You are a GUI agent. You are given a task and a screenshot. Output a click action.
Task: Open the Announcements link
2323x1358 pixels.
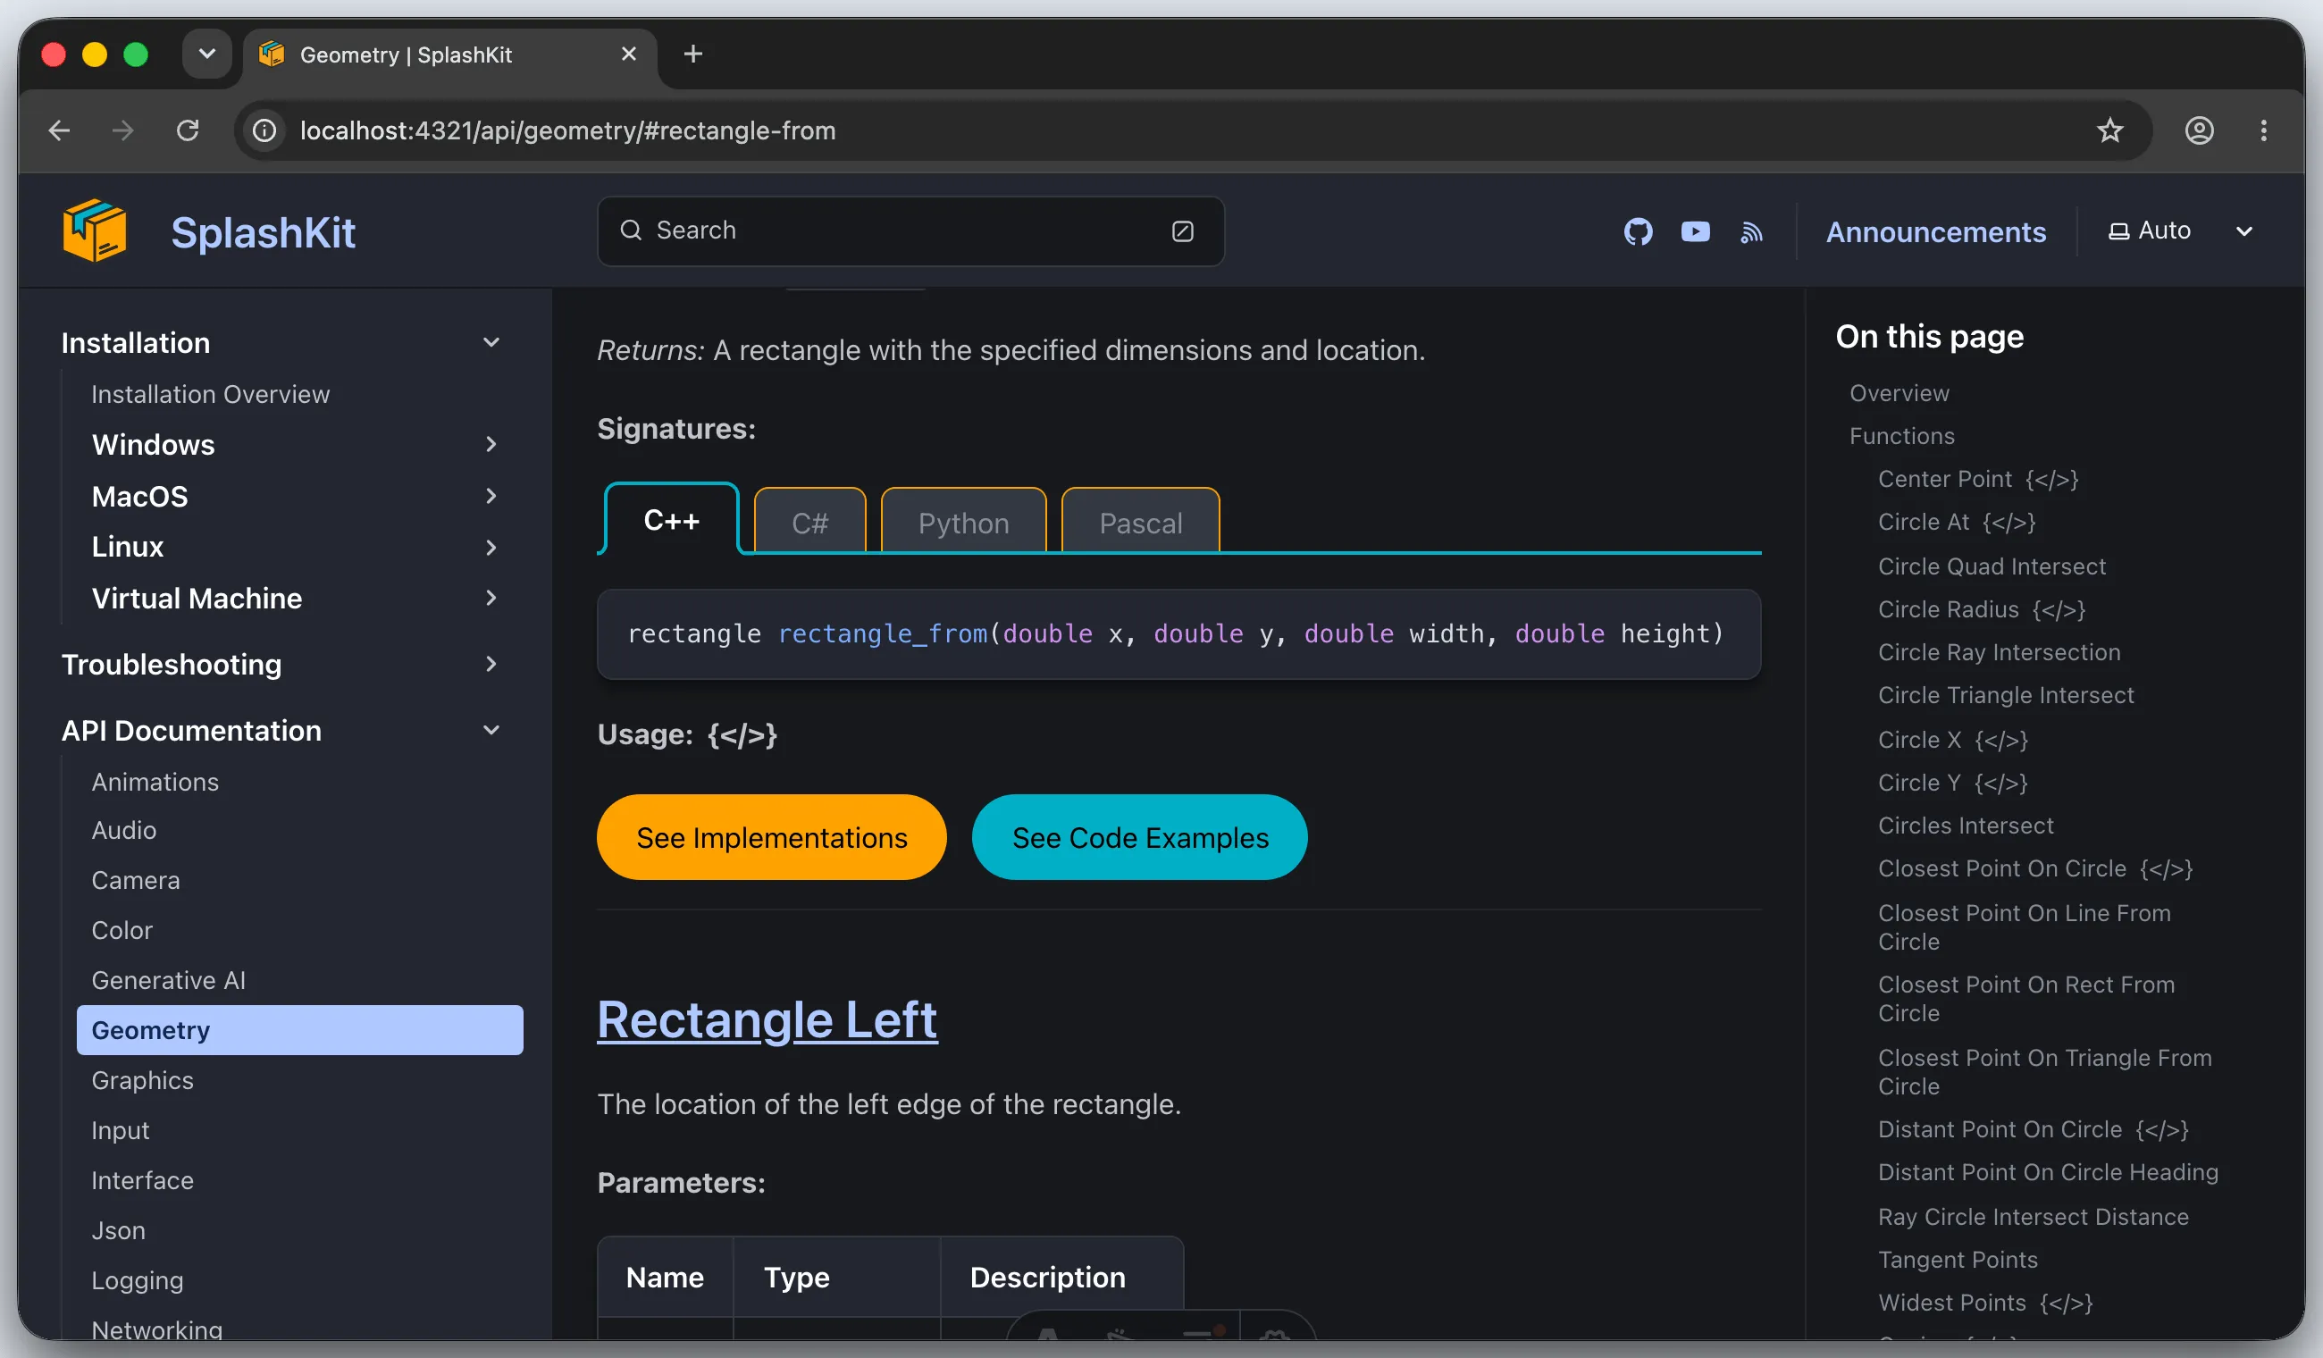tap(1936, 231)
